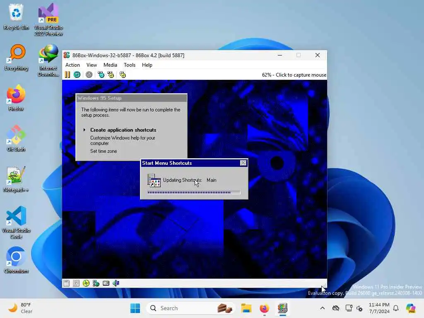Click the network display tray icon
This screenshot has height=318, width=424.
349,308
